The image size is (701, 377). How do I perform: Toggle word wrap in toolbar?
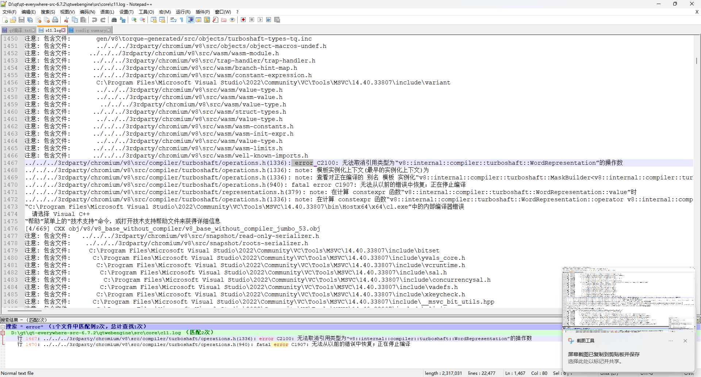(173, 20)
